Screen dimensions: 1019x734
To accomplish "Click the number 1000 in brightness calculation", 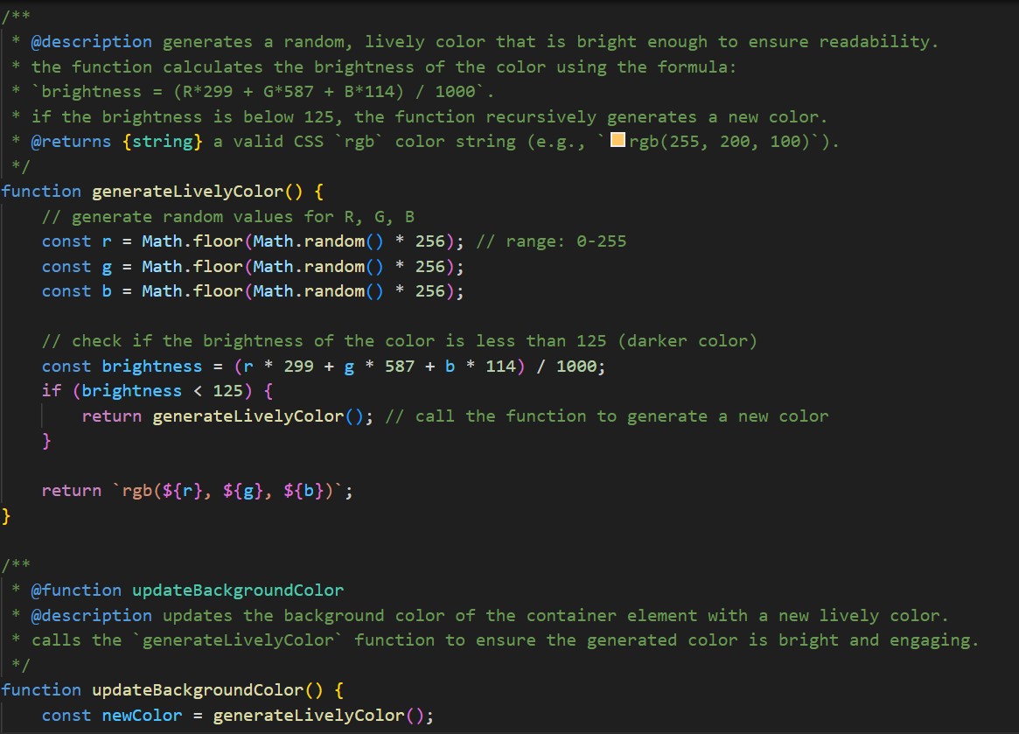I will pos(576,367).
